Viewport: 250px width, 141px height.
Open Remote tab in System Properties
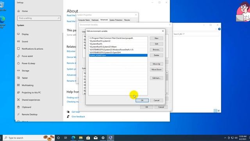[127, 20]
